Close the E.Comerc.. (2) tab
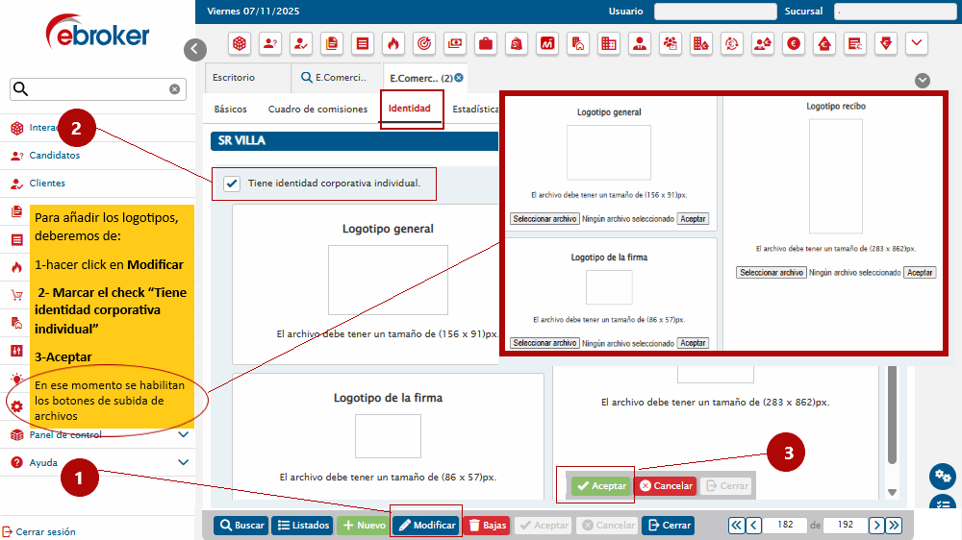 point(459,78)
